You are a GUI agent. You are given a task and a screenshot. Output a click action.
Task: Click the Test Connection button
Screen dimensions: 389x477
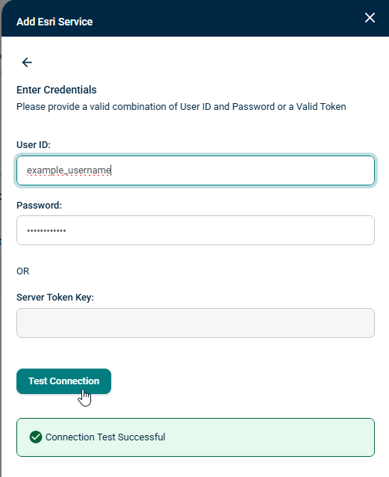(63, 381)
